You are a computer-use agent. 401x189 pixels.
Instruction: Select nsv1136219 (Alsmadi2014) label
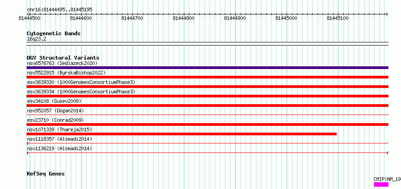click(x=59, y=148)
